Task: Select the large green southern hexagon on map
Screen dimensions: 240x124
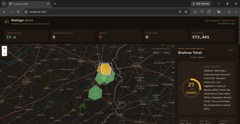Action: point(95,93)
